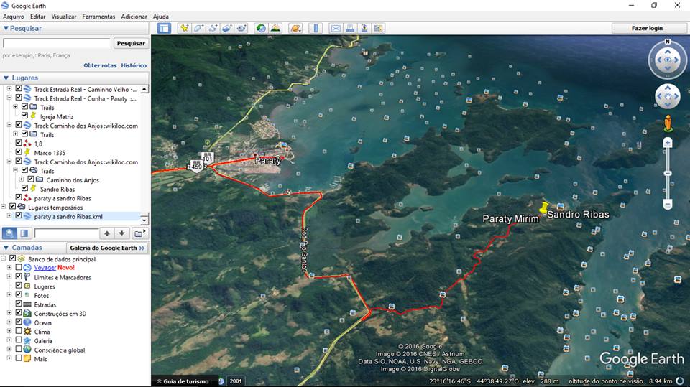Add a path from the toolbar
Image resolution: width=690 pixels, height=387 pixels.
point(213,28)
